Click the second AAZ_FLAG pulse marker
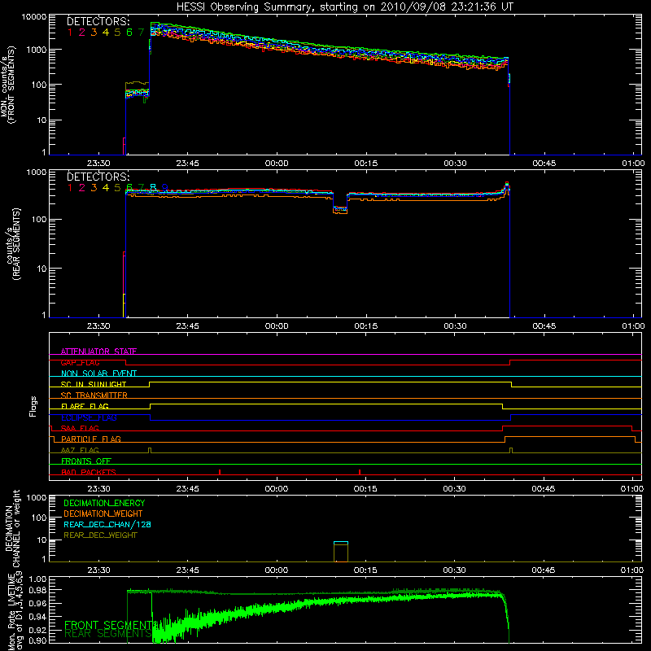The width and height of the screenshot is (651, 651). (511, 450)
